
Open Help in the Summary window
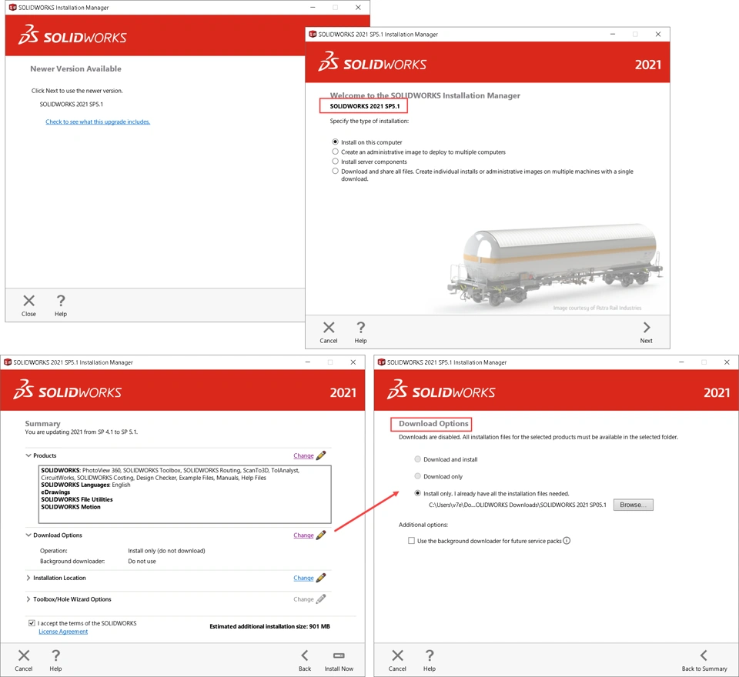pos(55,660)
